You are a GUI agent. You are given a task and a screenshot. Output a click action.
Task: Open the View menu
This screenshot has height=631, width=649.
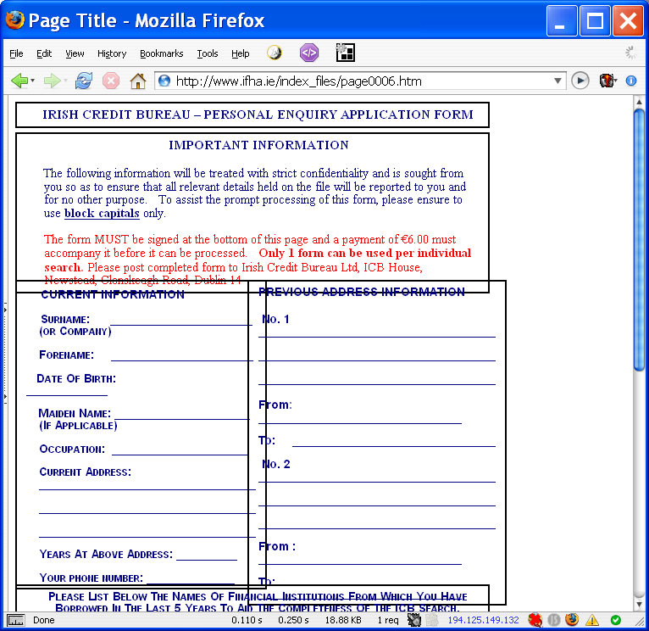point(75,53)
